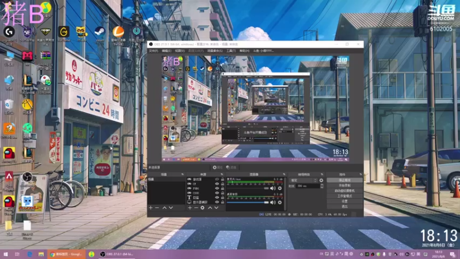Move source down in Sources dock

click(216, 208)
